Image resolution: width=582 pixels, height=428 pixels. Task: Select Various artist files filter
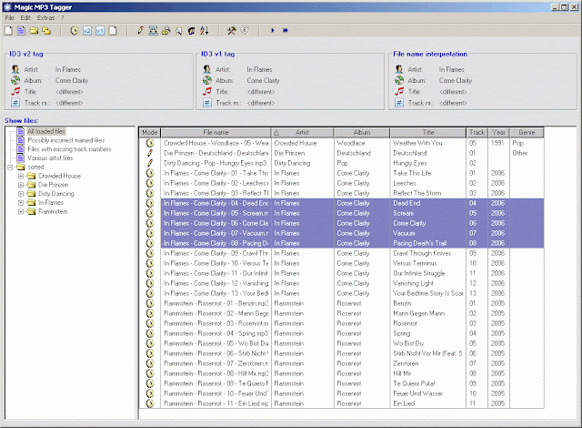click(50, 158)
